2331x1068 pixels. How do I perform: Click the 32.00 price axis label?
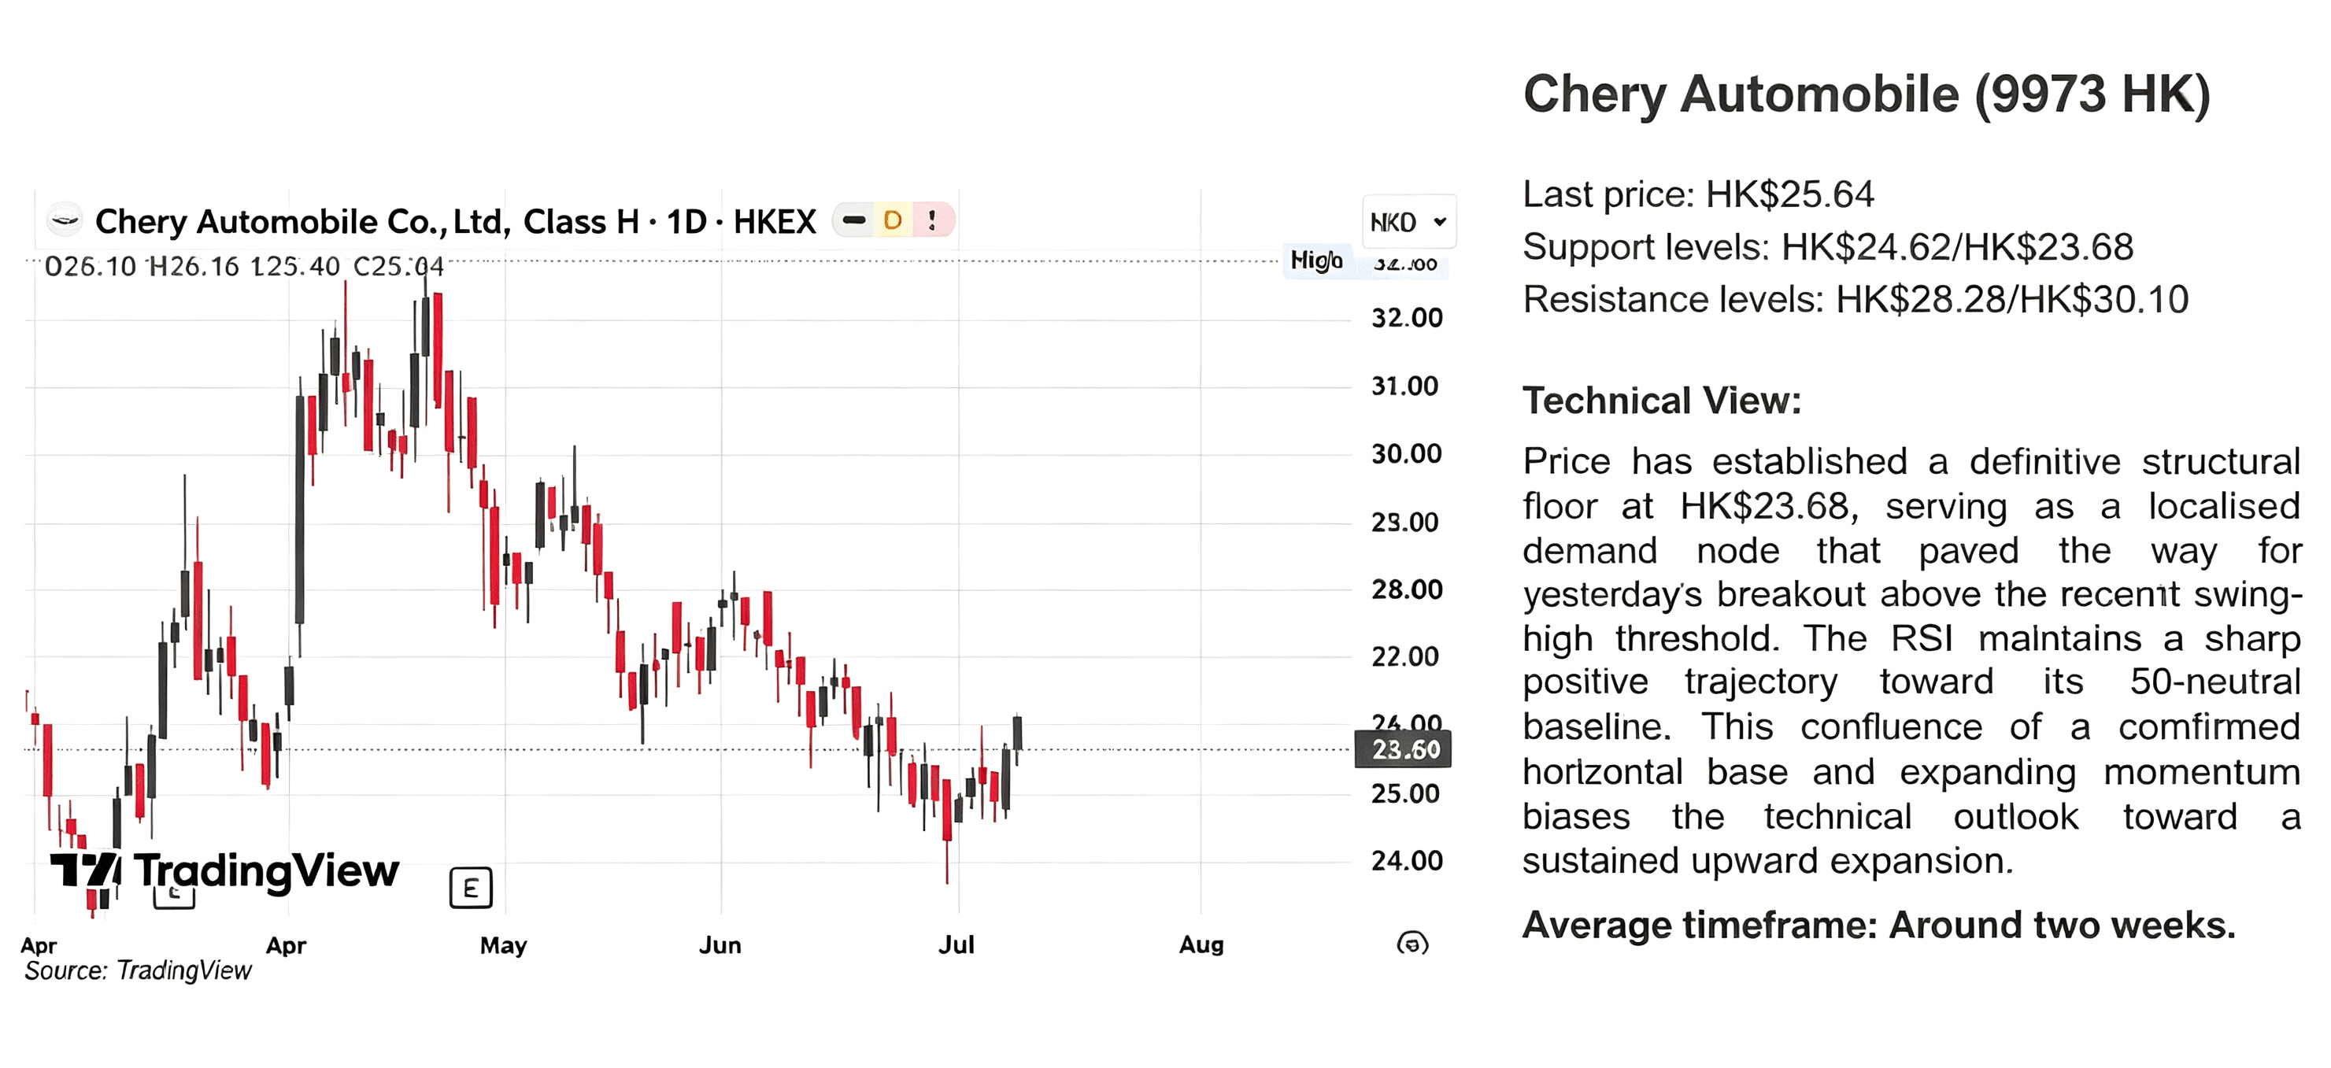[1407, 318]
